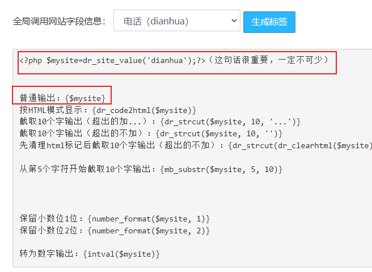Image resolution: width=372 pixels, height=272 pixels.
Task: Open the 电话 (dianhua) field dropdown
Action: (x=177, y=20)
